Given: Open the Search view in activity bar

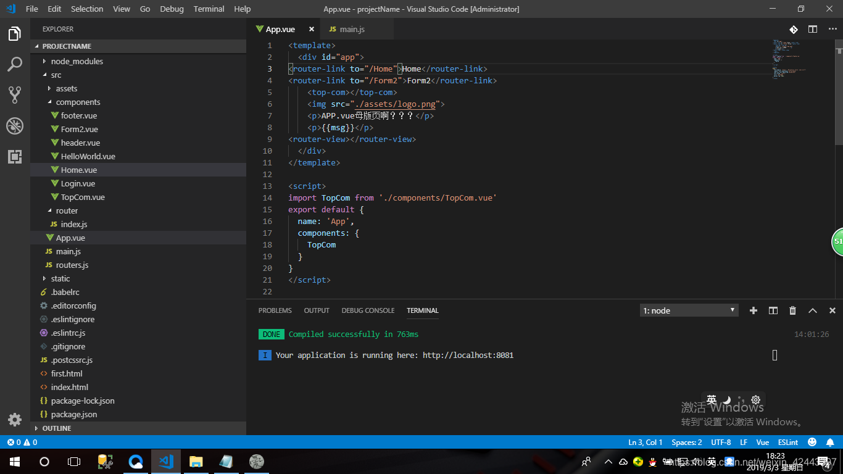Looking at the screenshot, I should pyautogui.click(x=15, y=64).
